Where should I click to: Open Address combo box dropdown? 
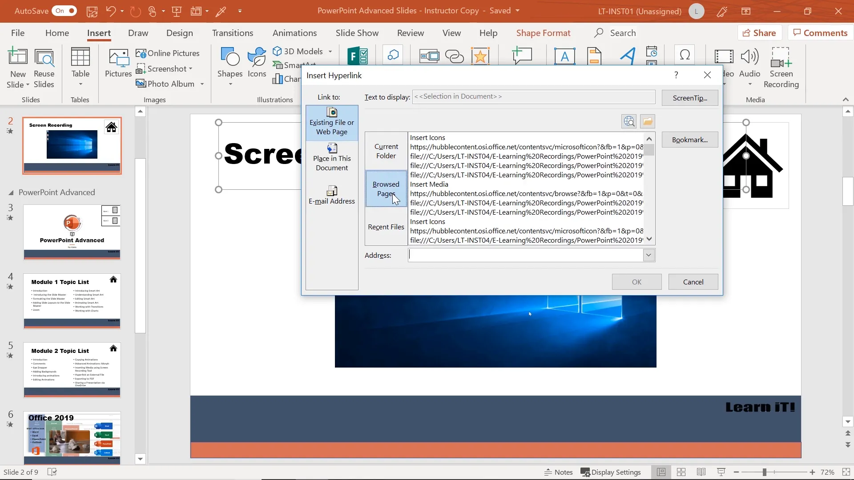(x=649, y=255)
